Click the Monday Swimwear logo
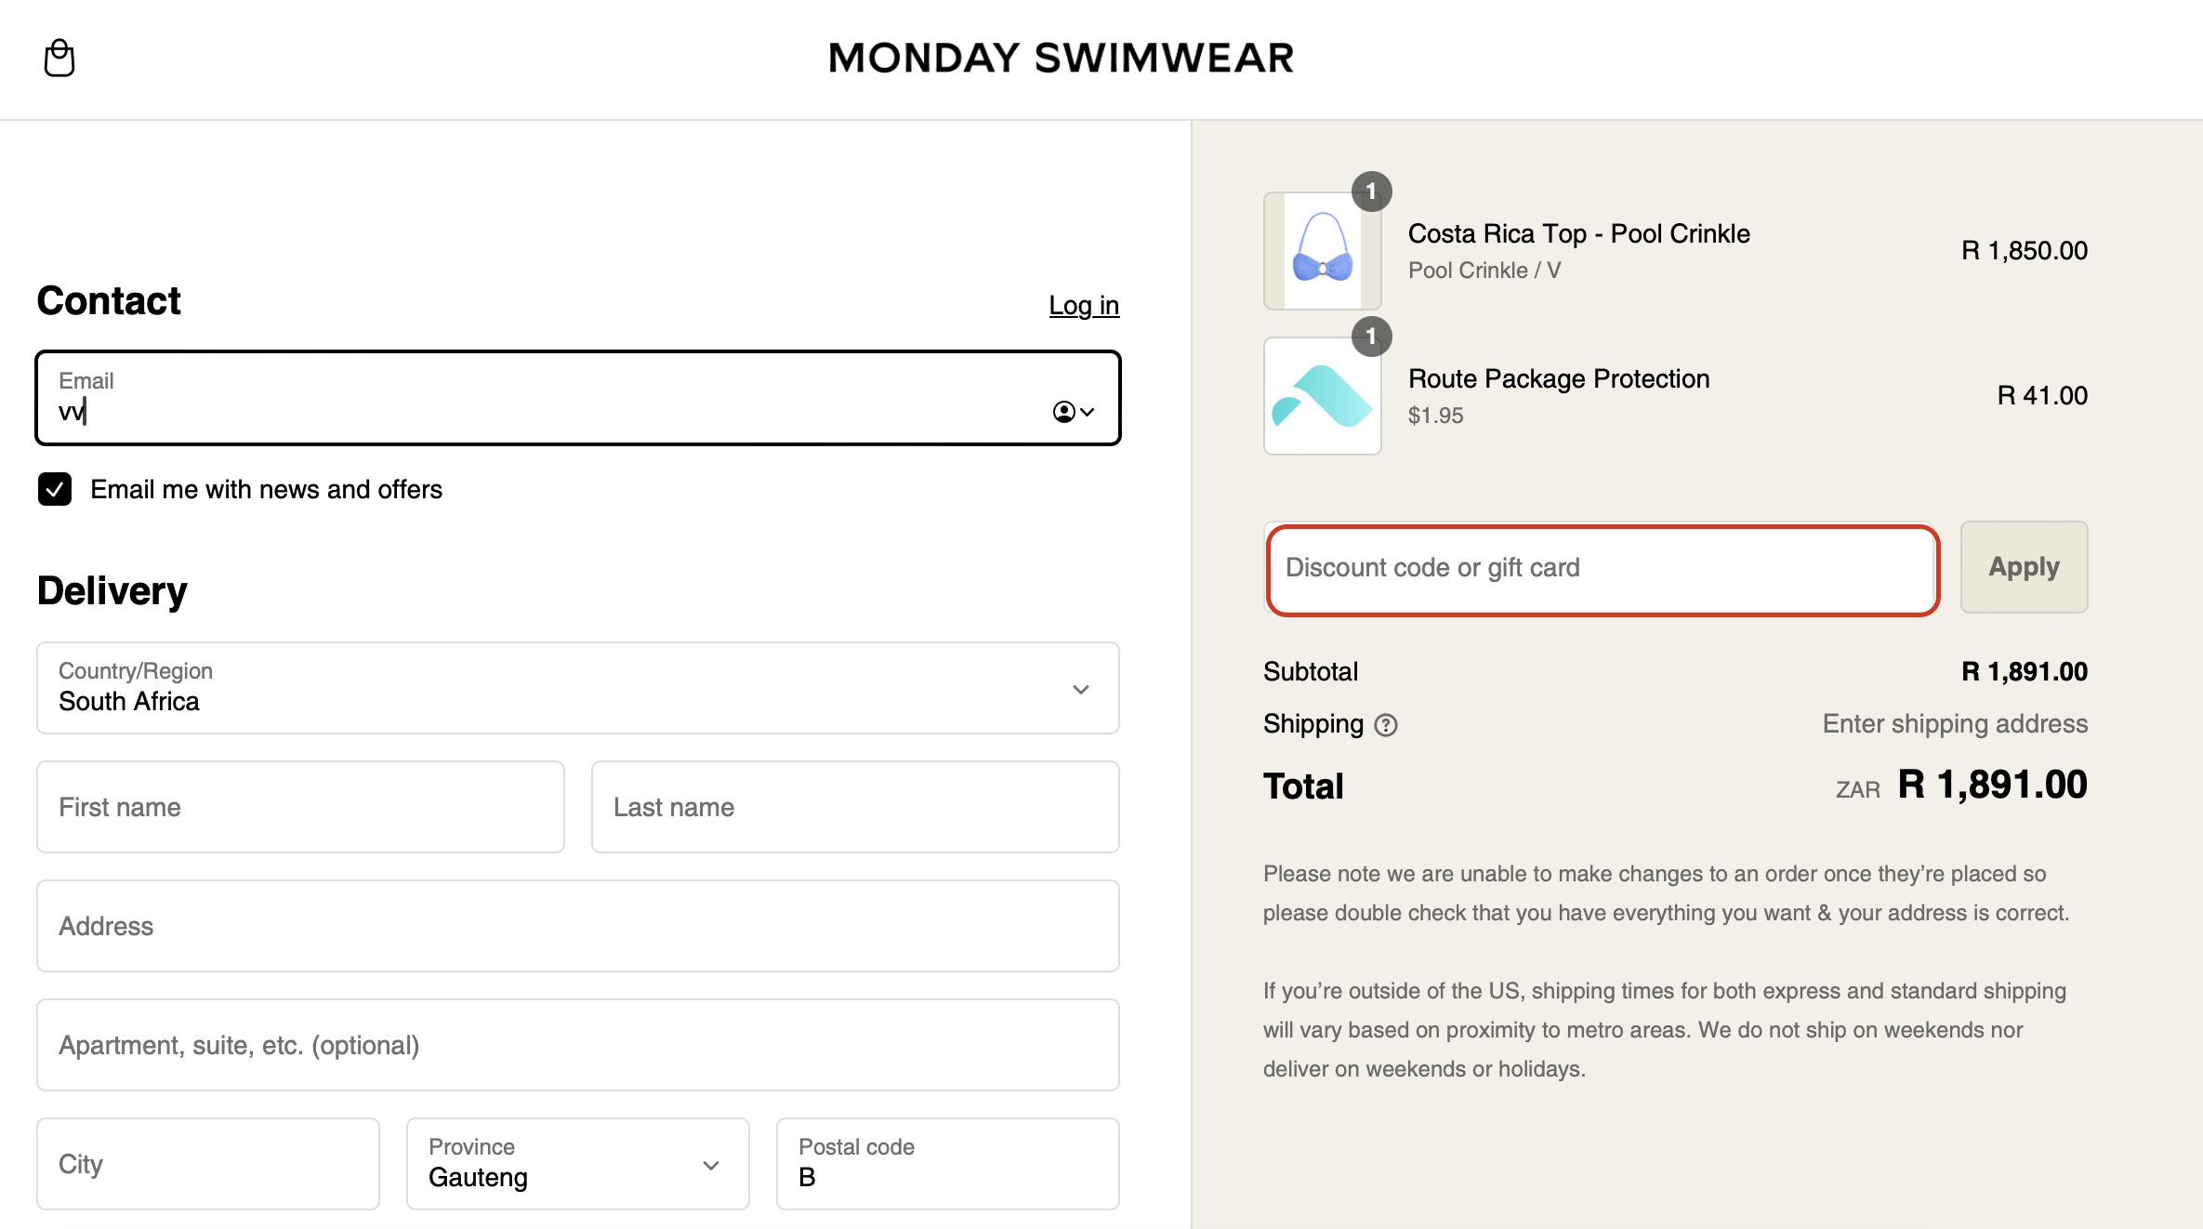2203x1229 pixels. coord(1062,58)
